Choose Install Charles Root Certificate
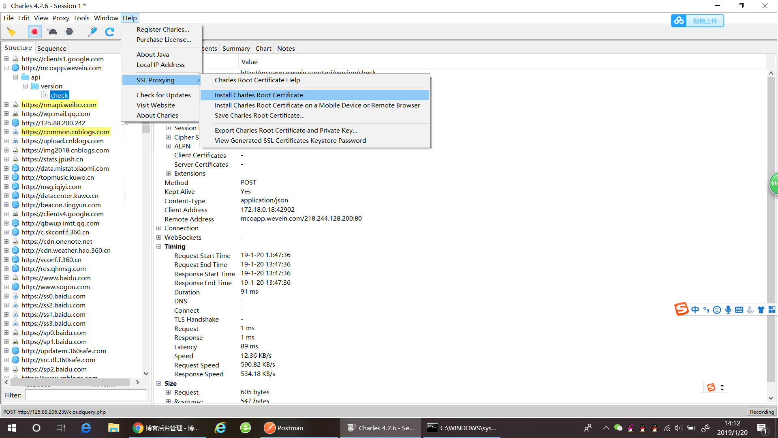 point(315,95)
